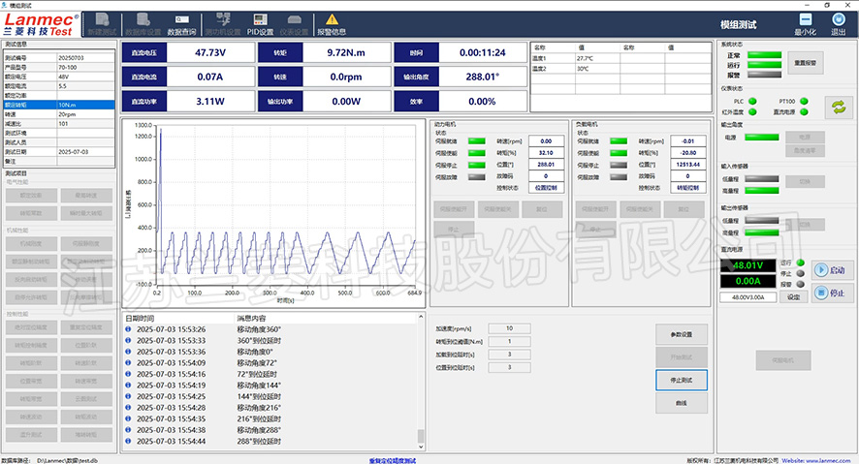Click the 48.01V green power display
The width and height of the screenshot is (859, 464).
click(748, 265)
